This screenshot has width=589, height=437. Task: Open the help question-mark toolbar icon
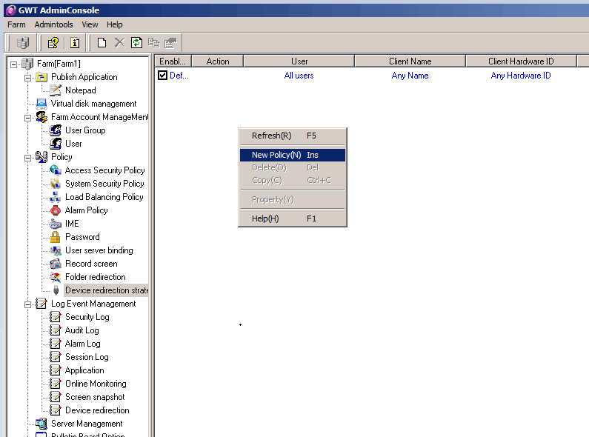[x=53, y=43]
